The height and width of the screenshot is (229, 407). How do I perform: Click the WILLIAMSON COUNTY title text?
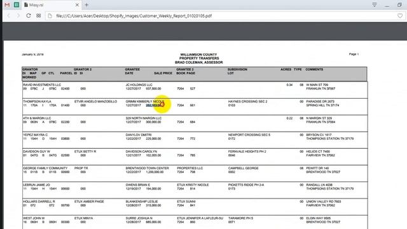tap(198, 55)
